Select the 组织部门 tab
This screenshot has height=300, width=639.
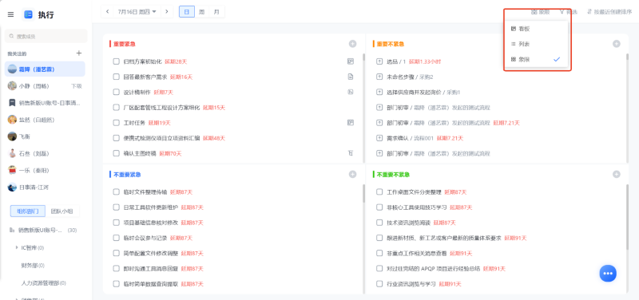(27, 211)
